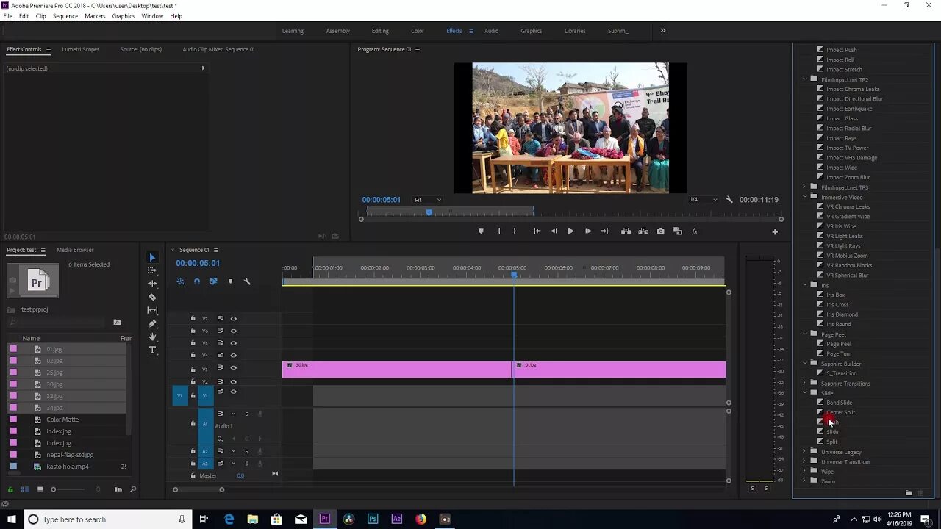Select the Hand tool
The image size is (941, 529).
click(x=152, y=337)
